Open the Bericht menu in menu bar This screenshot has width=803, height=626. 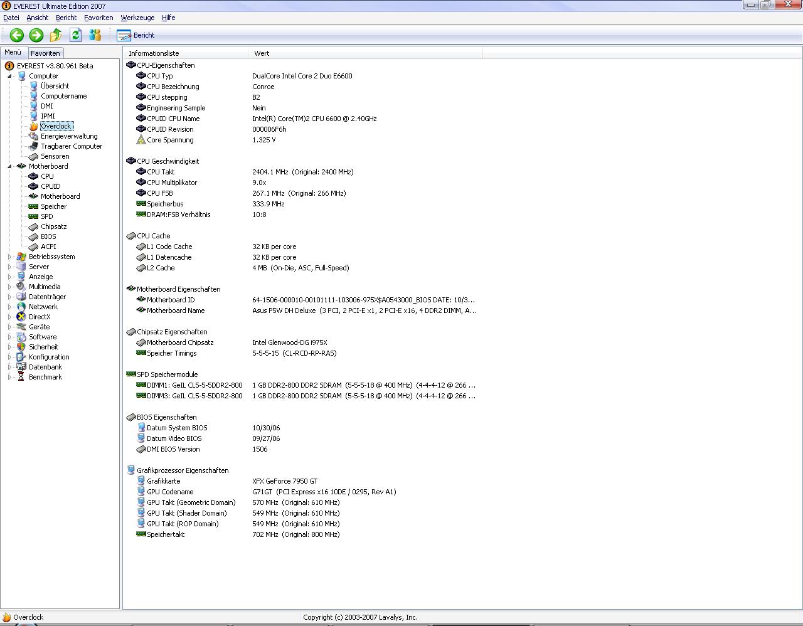coord(66,18)
